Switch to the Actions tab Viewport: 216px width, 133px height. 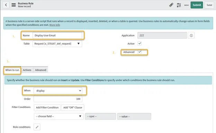(x=27, y=70)
